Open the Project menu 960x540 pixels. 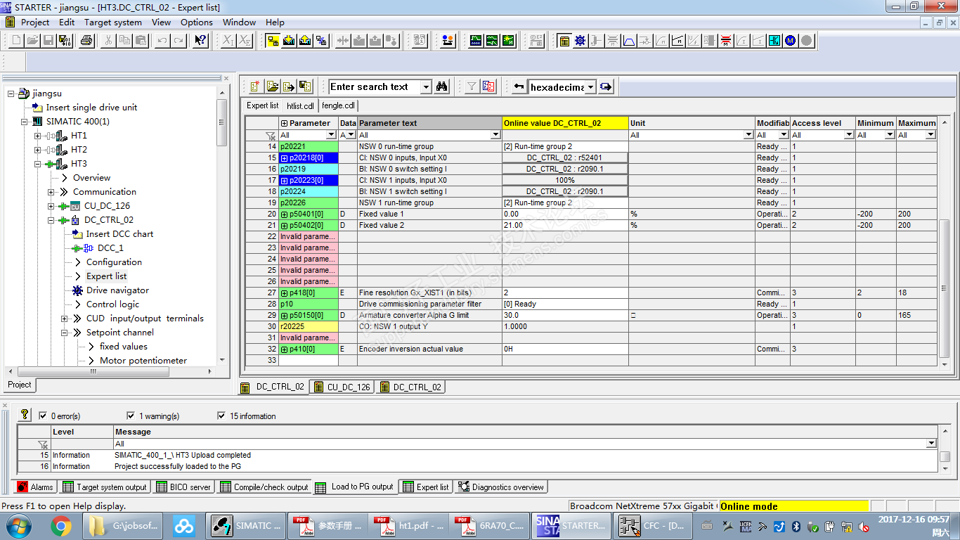tap(35, 22)
